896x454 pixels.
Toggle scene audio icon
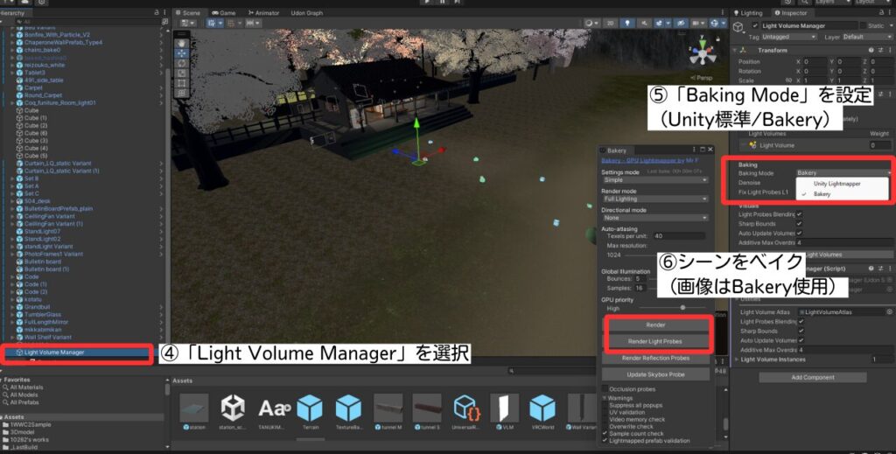(x=645, y=23)
